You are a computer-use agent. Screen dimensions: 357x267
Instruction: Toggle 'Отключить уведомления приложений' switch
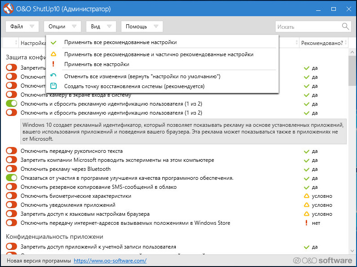tap(11, 205)
